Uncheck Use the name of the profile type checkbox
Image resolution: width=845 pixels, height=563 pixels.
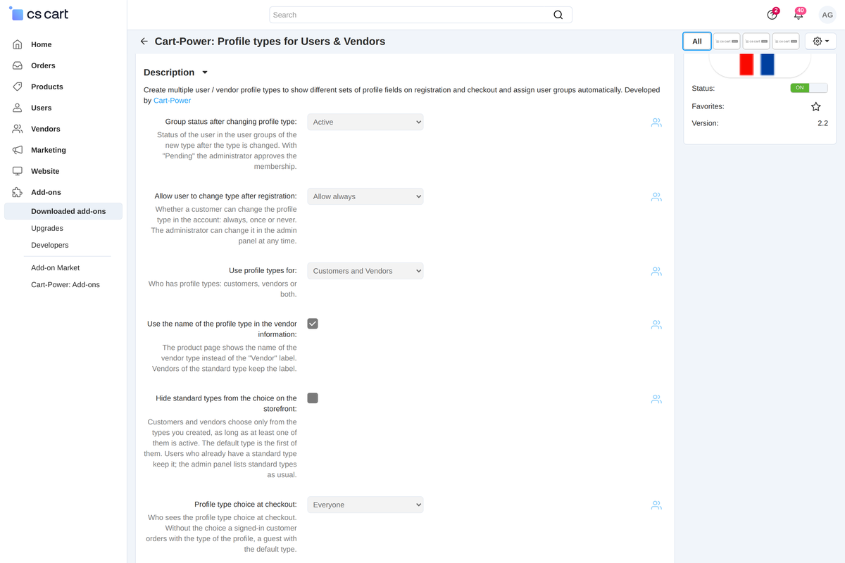point(313,324)
